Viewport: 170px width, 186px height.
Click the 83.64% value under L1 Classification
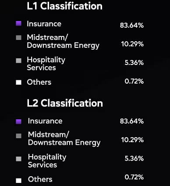click(132, 25)
